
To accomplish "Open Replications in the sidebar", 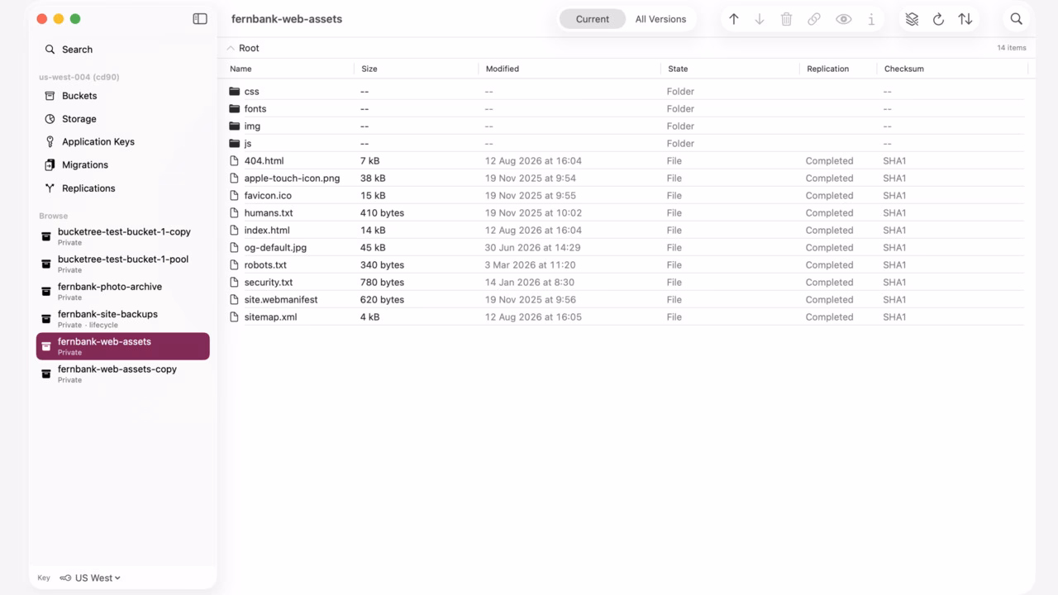I will tap(122, 188).
